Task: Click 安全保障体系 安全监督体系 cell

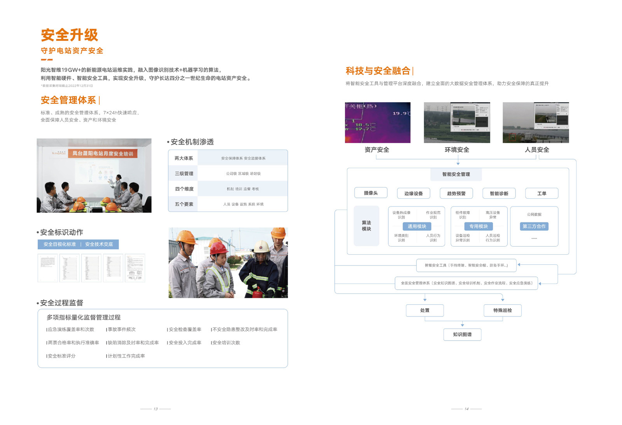Action: (x=243, y=158)
